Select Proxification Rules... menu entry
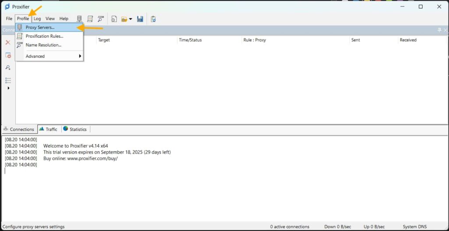449x231 pixels. [x=49, y=36]
